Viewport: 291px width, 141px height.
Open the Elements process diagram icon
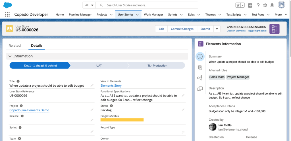pos(200,78)
